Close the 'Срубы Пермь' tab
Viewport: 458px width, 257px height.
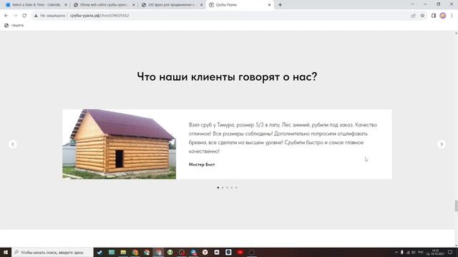coord(269,5)
